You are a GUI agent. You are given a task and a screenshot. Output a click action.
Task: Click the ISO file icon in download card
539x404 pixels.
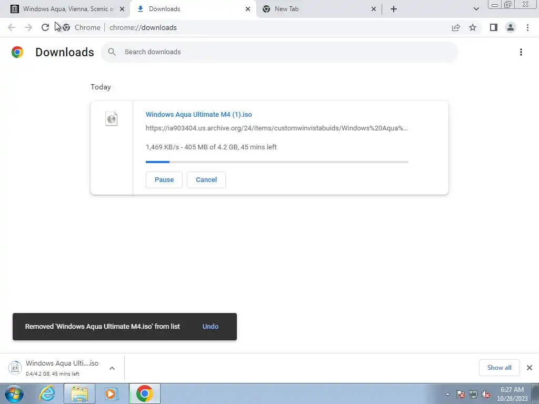(x=112, y=119)
